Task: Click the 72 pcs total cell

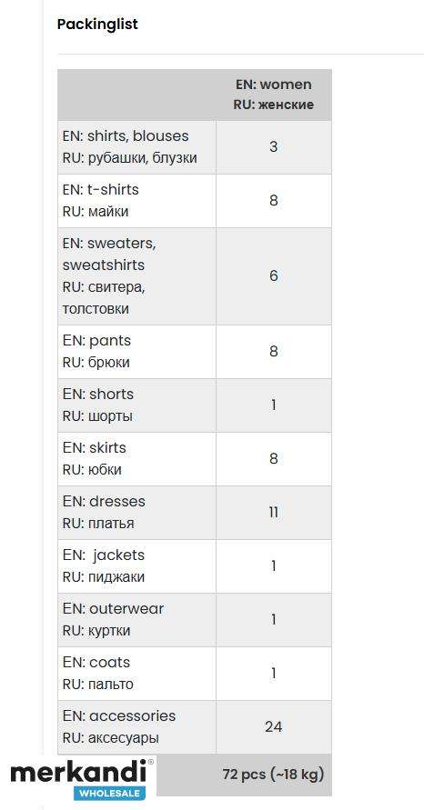Action: click(x=274, y=775)
